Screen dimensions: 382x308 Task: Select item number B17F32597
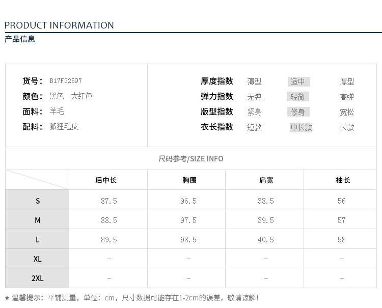pos(66,81)
